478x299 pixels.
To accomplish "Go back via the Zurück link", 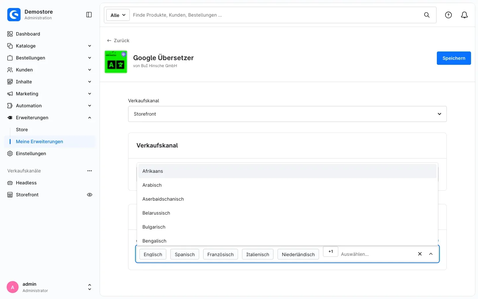I will pos(118,41).
